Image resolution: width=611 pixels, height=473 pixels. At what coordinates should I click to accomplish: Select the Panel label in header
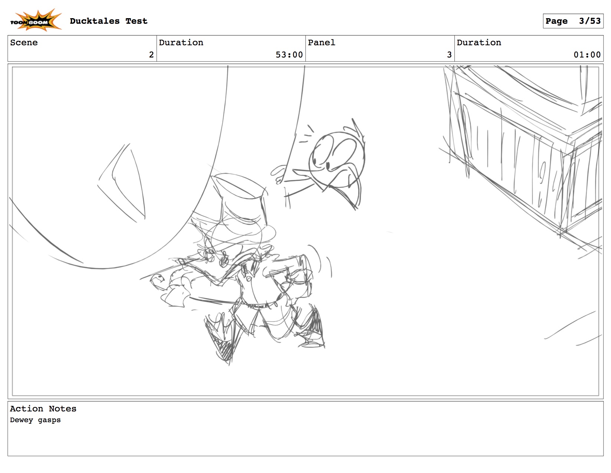pos(321,43)
